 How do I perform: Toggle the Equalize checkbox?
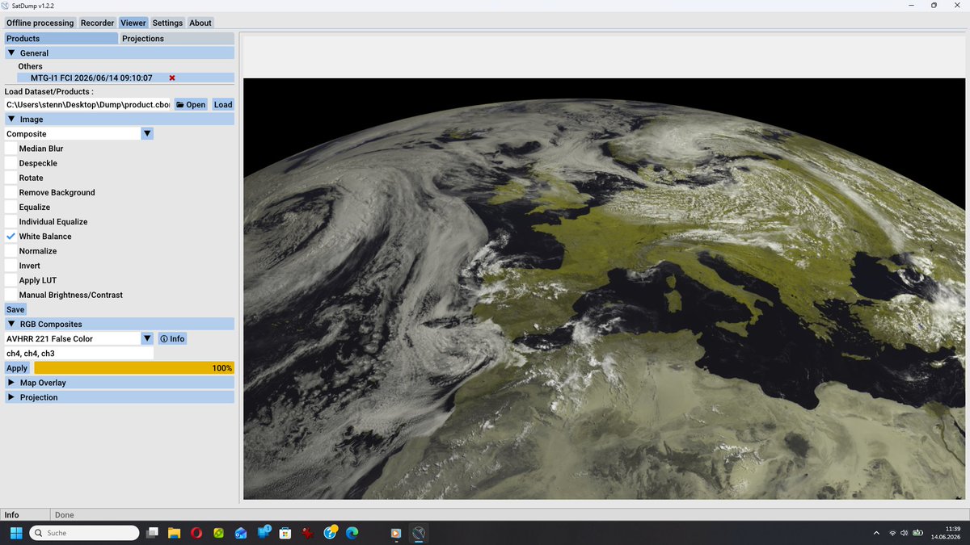tap(11, 207)
